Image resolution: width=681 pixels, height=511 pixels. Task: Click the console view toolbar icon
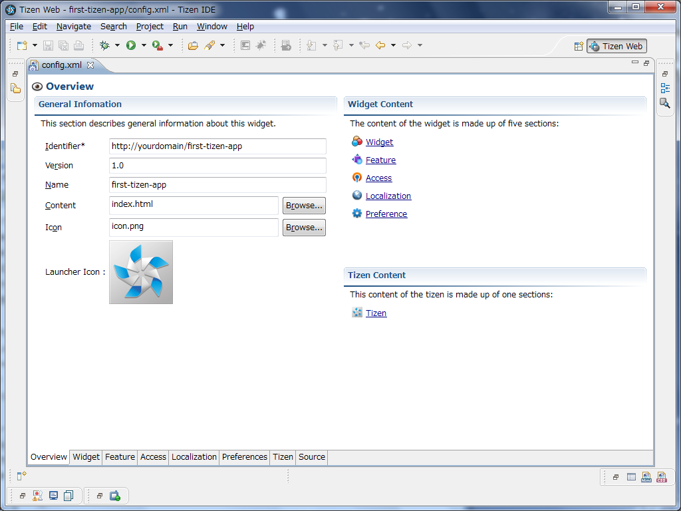[x=245, y=45]
